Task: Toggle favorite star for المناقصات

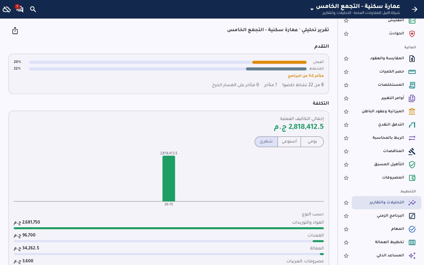Action: point(346,151)
